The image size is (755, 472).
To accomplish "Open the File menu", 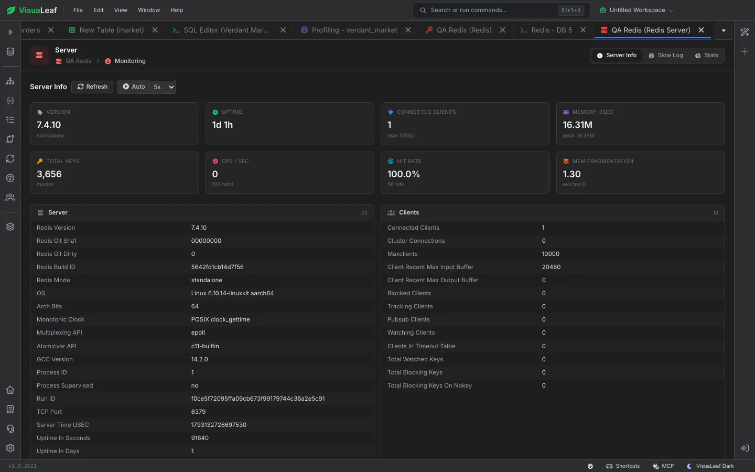I will (x=78, y=10).
